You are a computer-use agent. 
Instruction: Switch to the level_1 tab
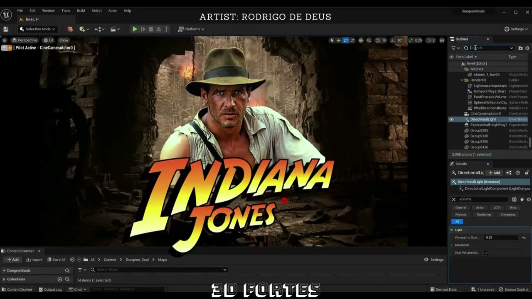click(32, 19)
